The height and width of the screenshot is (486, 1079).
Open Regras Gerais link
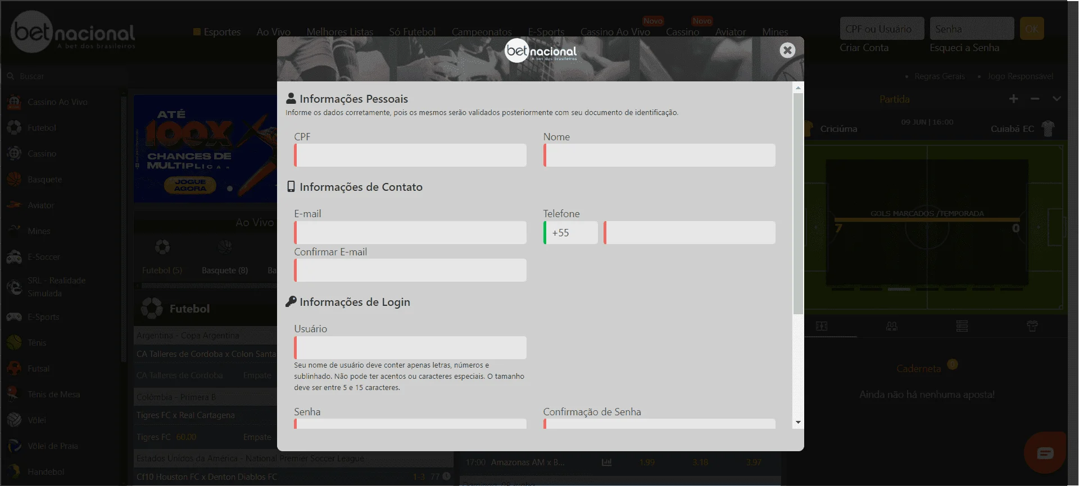(940, 76)
